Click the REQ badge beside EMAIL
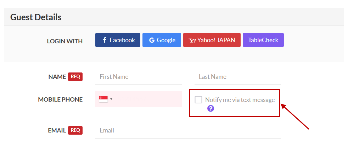 pyautogui.click(x=75, y=130)
